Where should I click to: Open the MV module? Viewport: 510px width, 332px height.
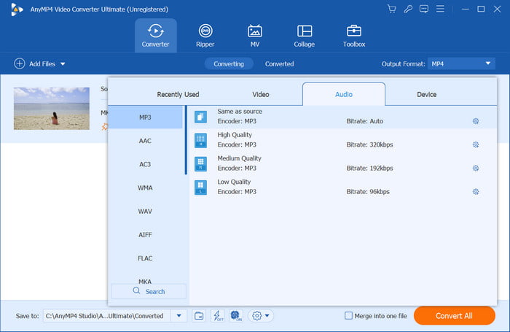[255, 36]
